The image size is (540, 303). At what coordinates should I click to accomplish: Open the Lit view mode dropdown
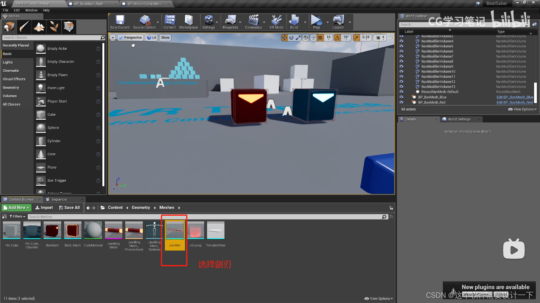(x=151, y=38)
